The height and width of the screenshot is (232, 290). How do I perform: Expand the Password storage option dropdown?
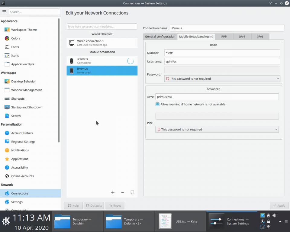click(x=222, y=79)
